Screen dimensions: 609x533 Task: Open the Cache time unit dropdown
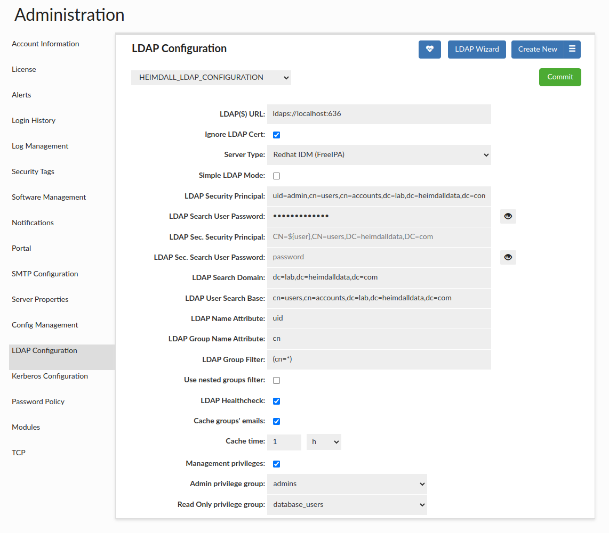324,442
